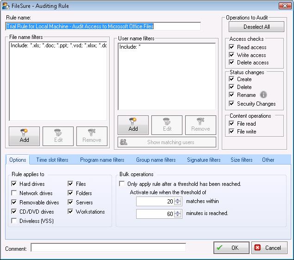The image size is (294, 260).
Task: Open Program name filters tab
Action: 102,160
